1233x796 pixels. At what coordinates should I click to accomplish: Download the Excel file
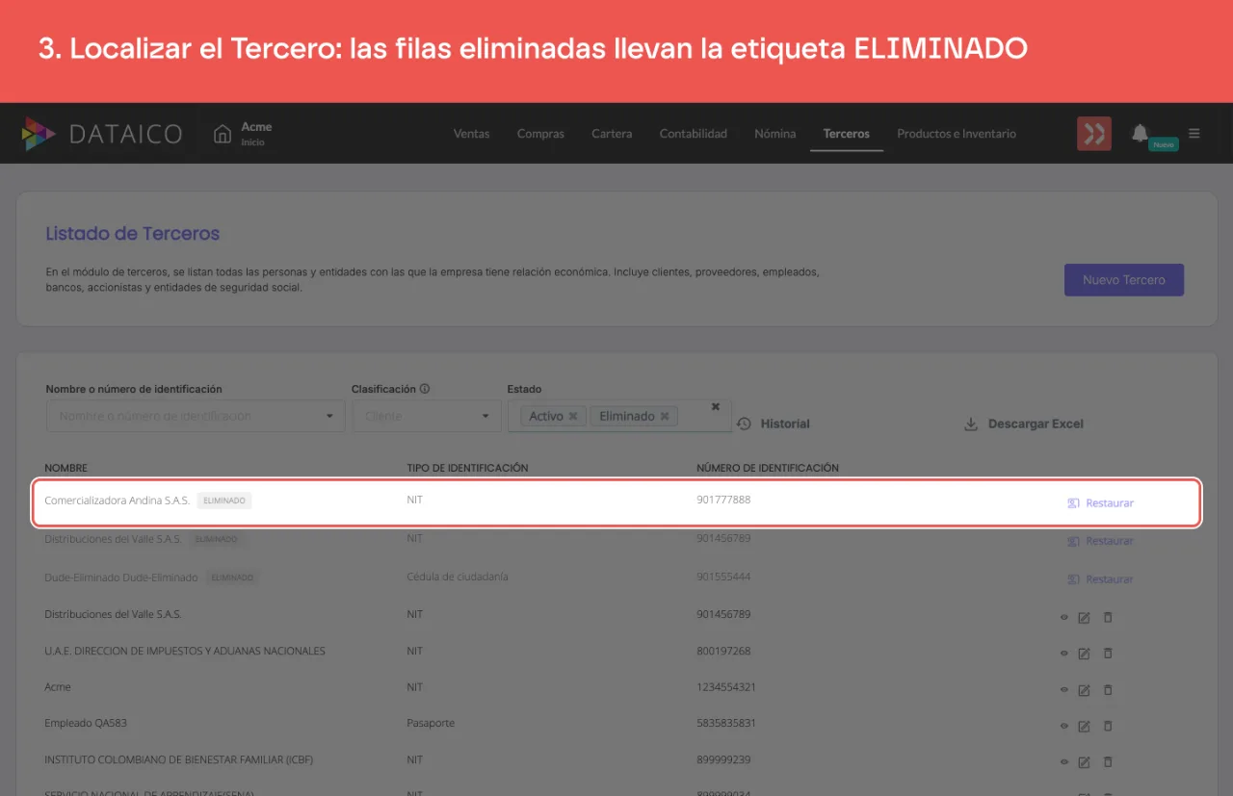(x=1024, y=424)
